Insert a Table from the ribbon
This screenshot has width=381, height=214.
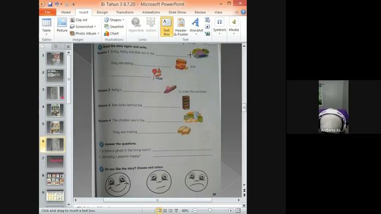pyautogui.click(x=46, y=26)
